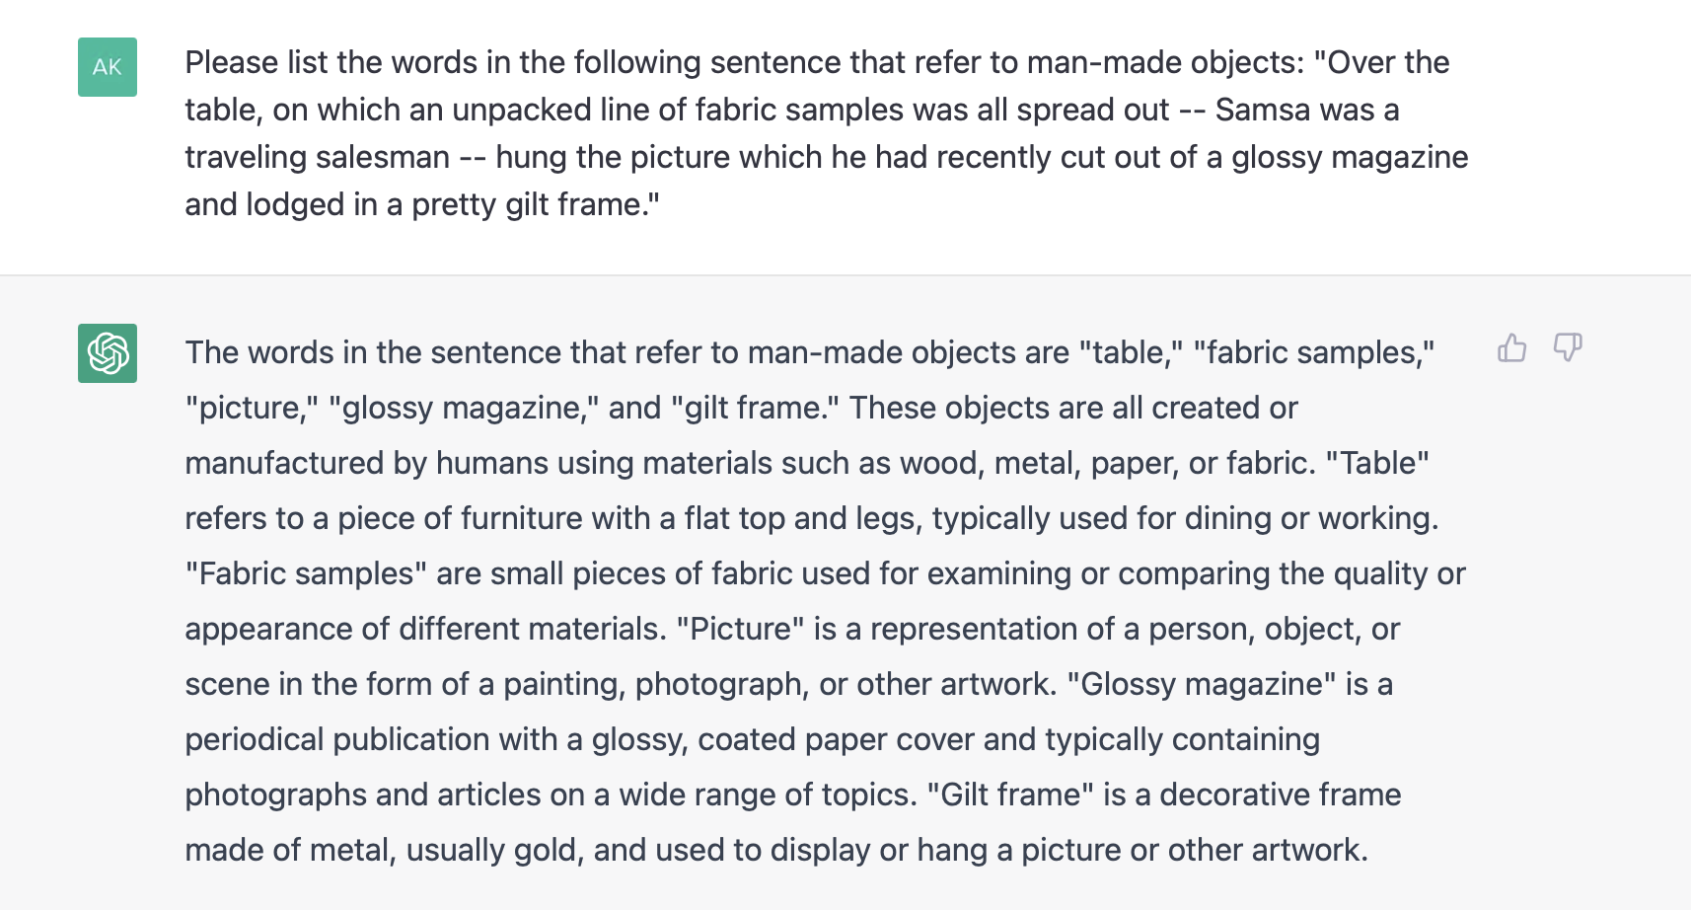Click the AK user avatar

click(x=108, y=67)
